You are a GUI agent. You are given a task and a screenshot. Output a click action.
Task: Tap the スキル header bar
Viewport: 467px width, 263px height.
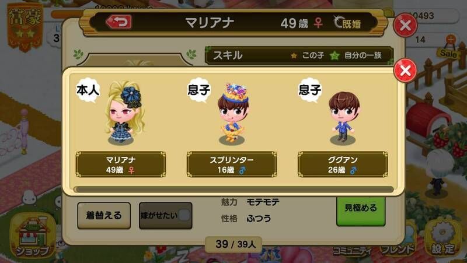pos(299,55)
